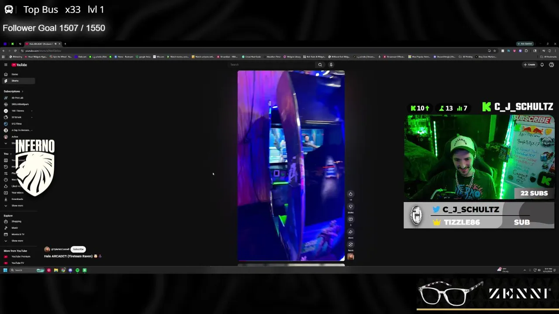This screenshot has height=314, width=559.
Task: Click the YouTube search field
Action: (x=271, y=65)
